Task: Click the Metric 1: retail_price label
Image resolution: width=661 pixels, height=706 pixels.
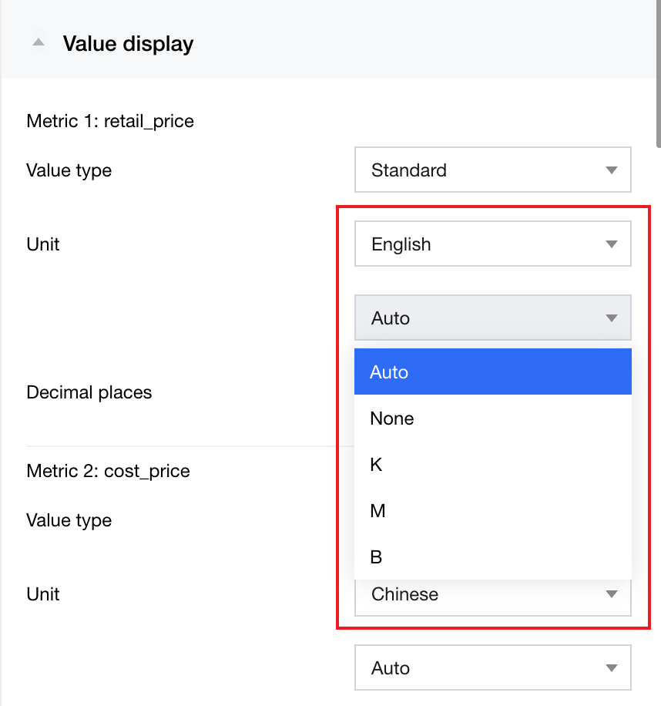Action: click(110, 121)
